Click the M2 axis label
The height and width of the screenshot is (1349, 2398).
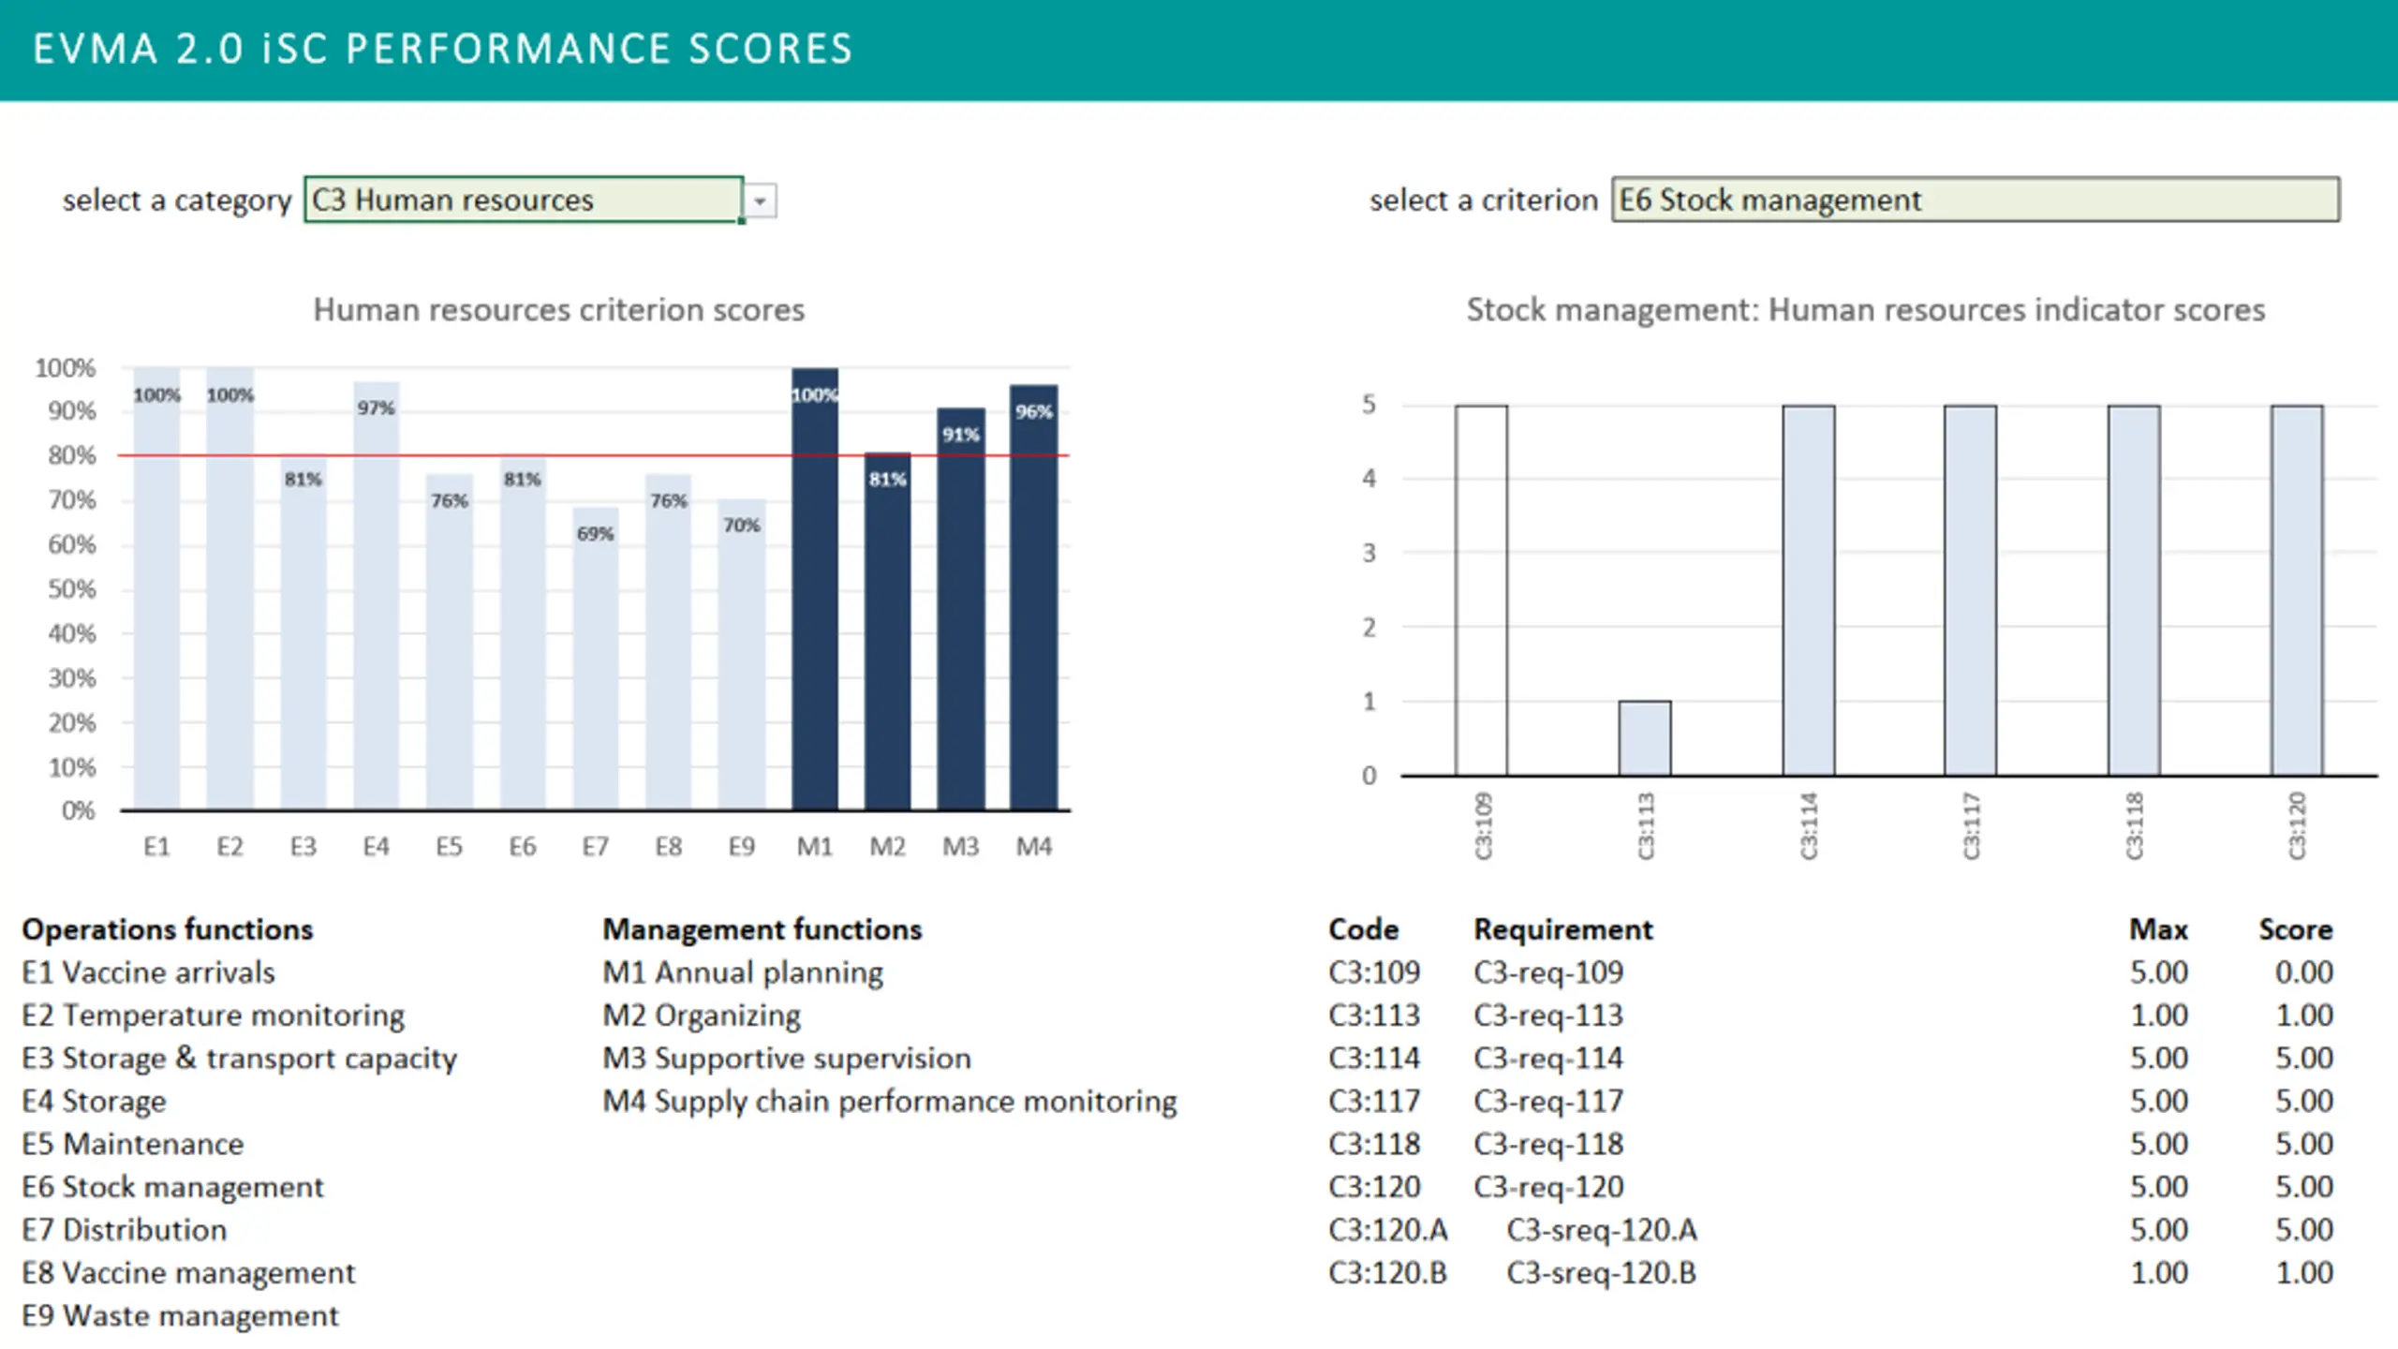point(887,847)
